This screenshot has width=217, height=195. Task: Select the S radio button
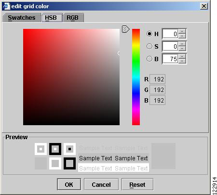(x=149, y=46)
